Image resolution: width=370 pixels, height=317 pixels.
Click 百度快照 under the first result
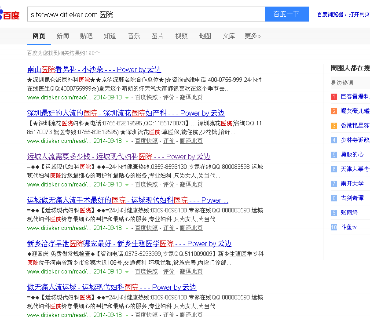[146, 97]
